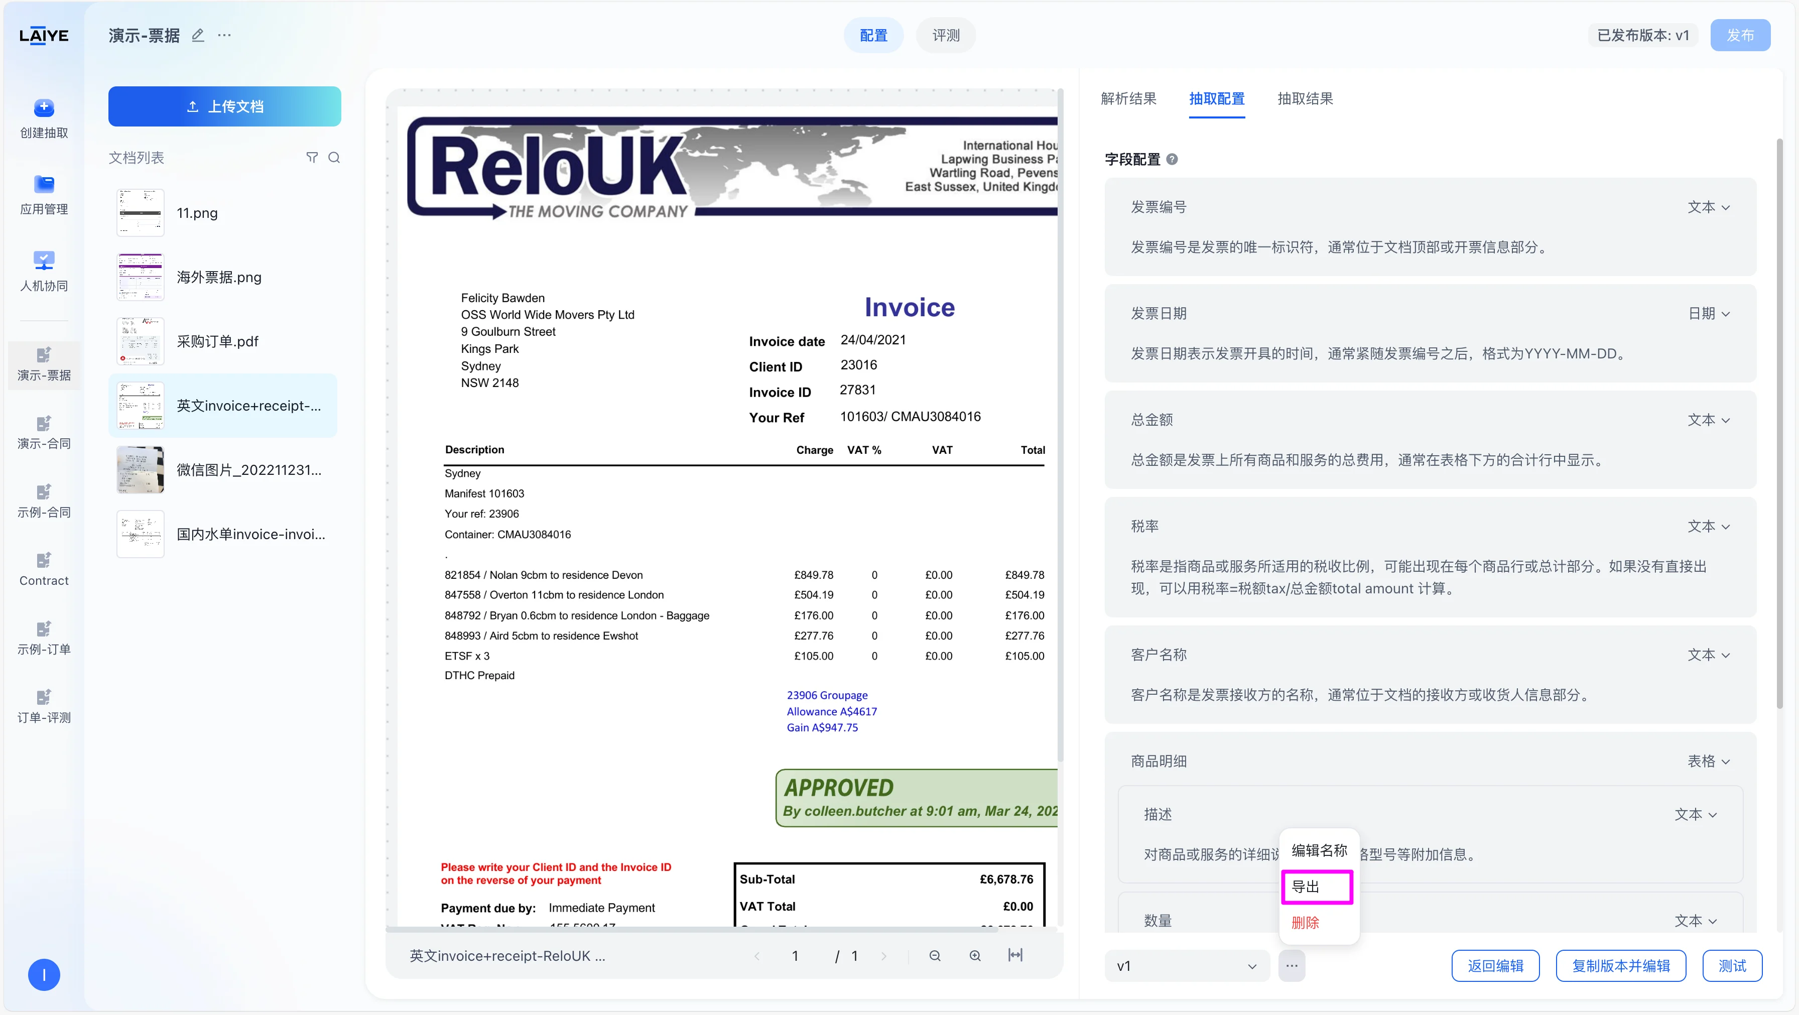Open 人机协同 in the sidebar
Screen dimensions: 1799x1015
43,271
